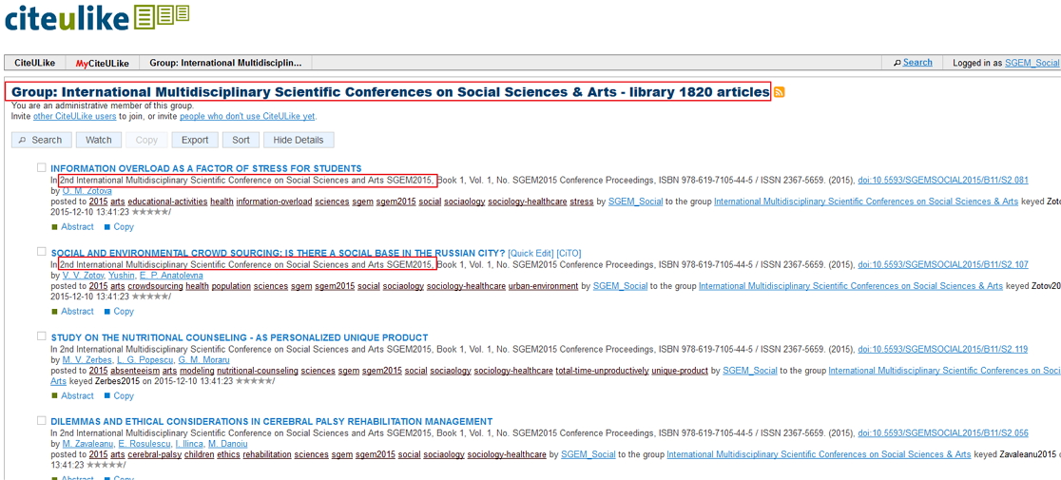1061x480 pixels.
Task: Open the nutritional-counseling tag
Action: click(257, 371)
